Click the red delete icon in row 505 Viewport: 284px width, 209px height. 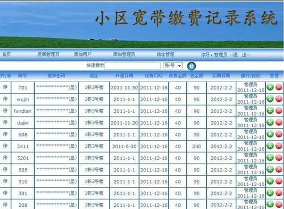[279, 169]
